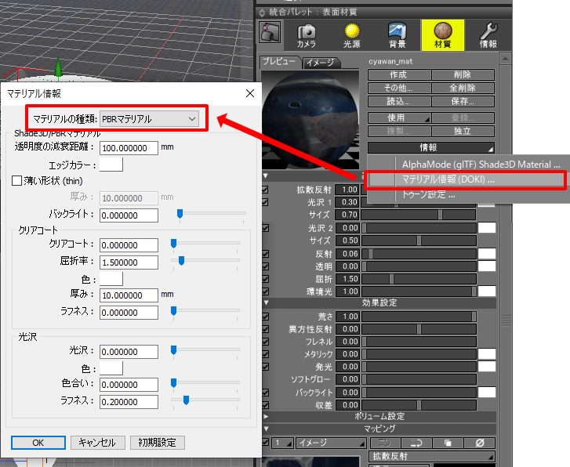The image size is (570, 467).
Task: Click the palette scrollbar up arrow
Action: 505,59
